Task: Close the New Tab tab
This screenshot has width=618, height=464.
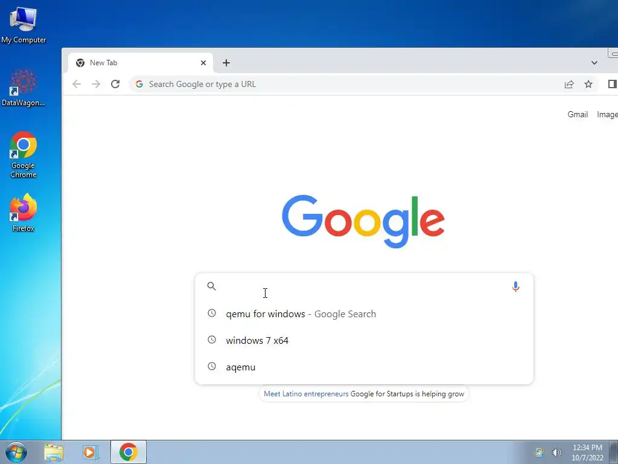Action: coord(203,63)
